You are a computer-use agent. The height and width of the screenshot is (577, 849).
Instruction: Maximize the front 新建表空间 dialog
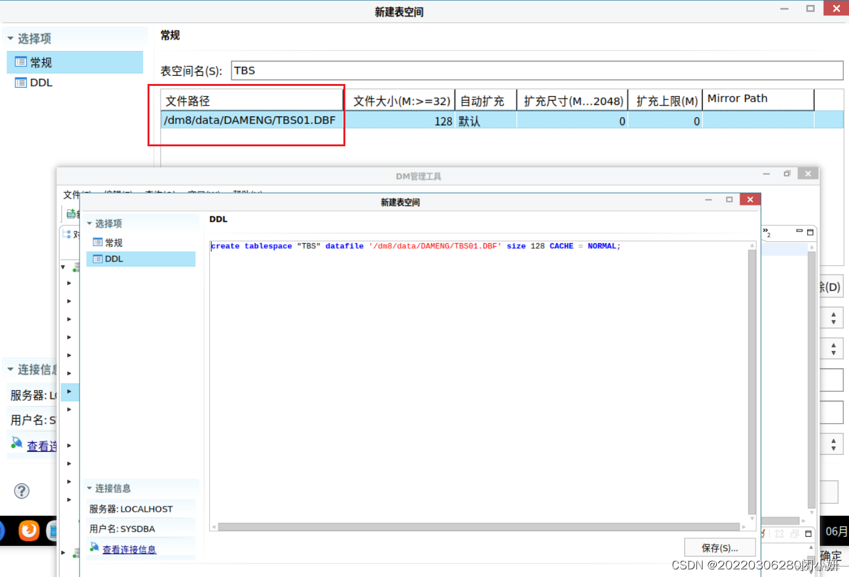(729, 200)
